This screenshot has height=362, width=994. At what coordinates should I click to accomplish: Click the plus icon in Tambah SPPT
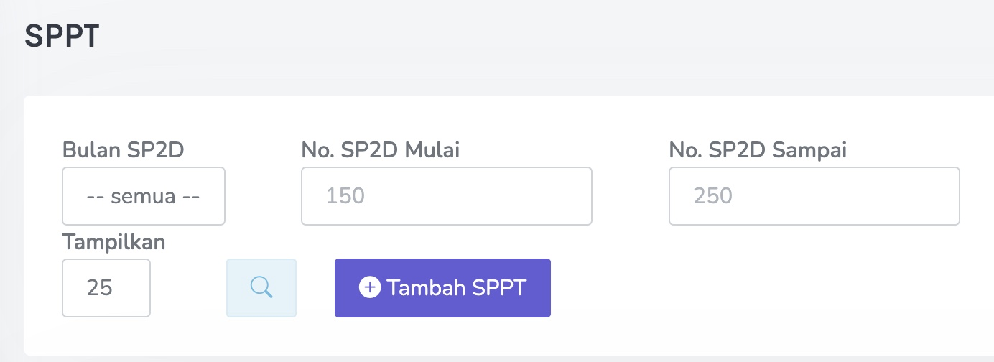tap(369, 288)
